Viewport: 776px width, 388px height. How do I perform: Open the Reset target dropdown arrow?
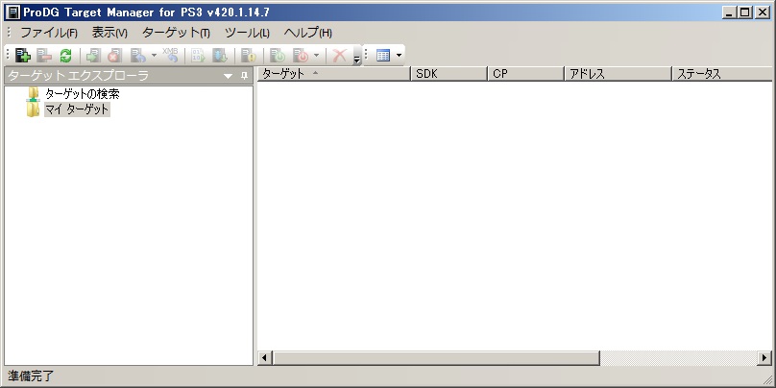[x=154, y=55]
